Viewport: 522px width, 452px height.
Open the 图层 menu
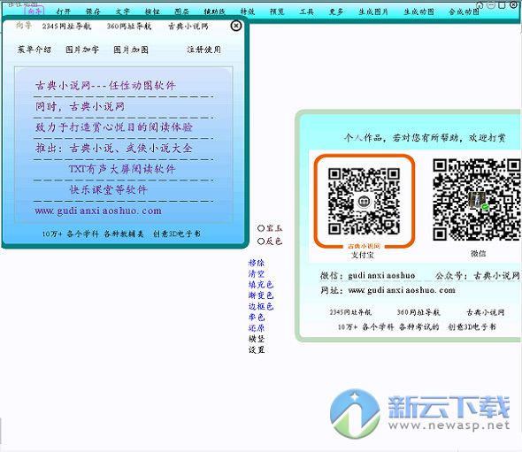point(181,11)
